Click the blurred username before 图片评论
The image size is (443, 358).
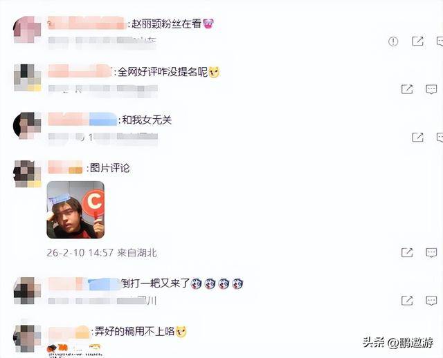[x=65, y=167]
